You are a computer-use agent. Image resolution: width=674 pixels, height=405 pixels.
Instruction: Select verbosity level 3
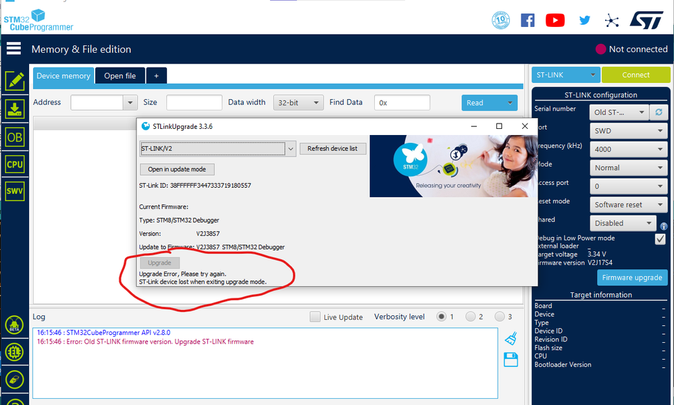click(500, 317)
